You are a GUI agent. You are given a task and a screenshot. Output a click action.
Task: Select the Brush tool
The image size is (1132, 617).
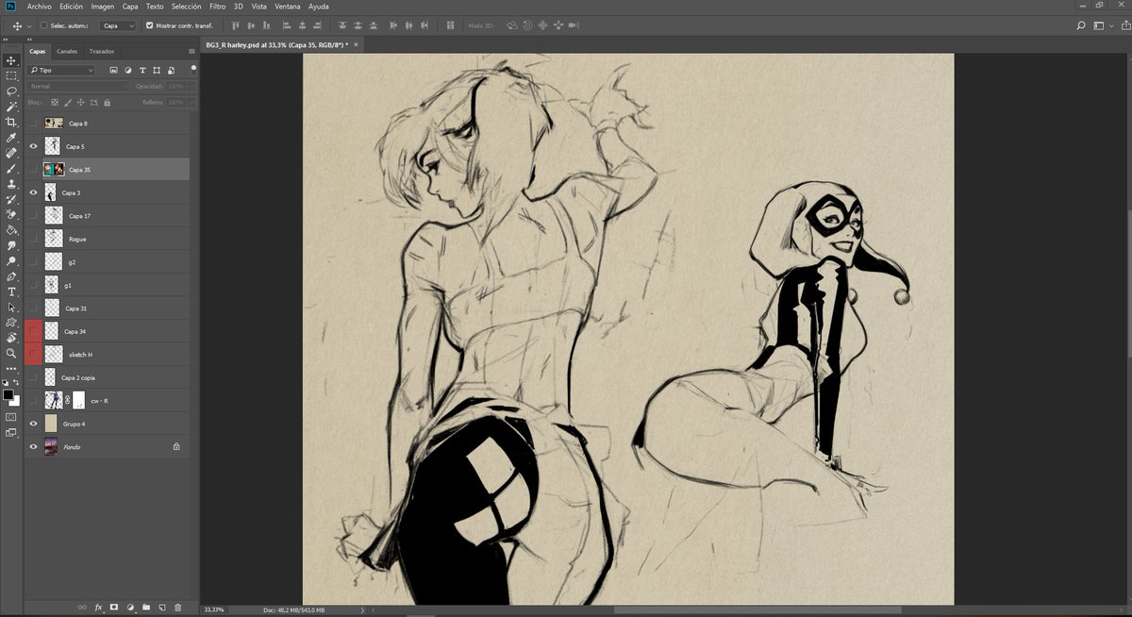pyautogui.click(x=11, y=168)
